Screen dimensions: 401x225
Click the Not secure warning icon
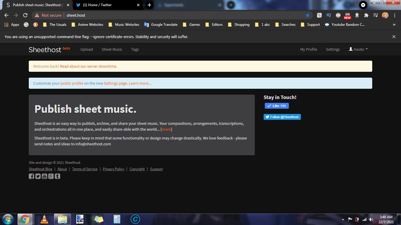37,15
